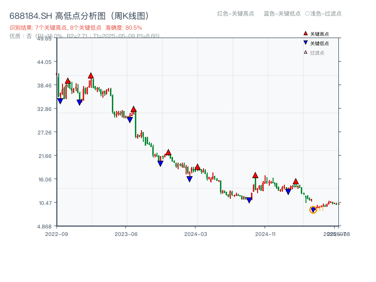
Task: Click the blue triangle marker near 2024-03
Action: pyautogui.click(x=189, y=179)
